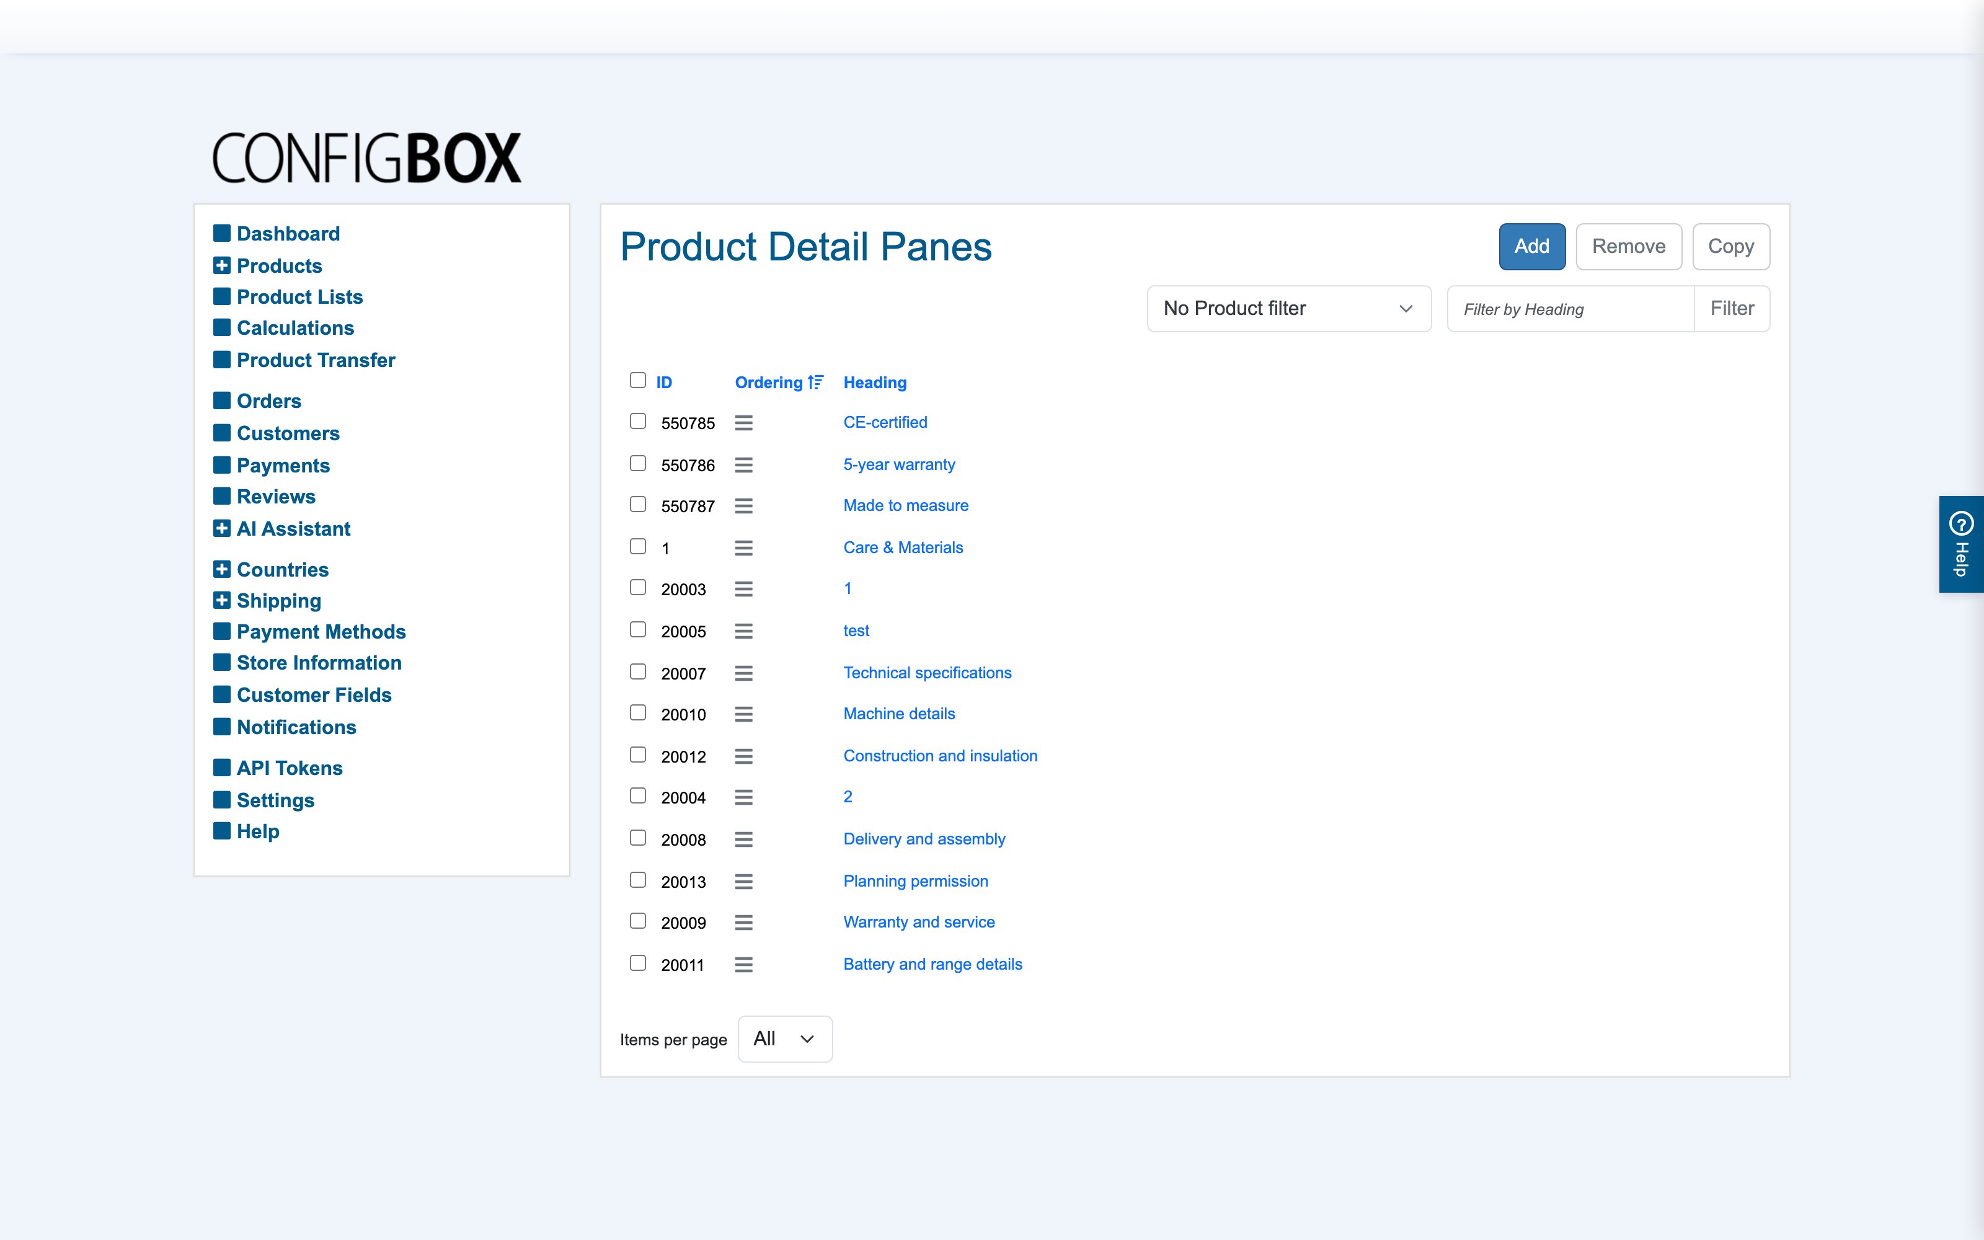Sort by the ID column header
This screenshot has height=1240, width=1984.
click(664, 382)
